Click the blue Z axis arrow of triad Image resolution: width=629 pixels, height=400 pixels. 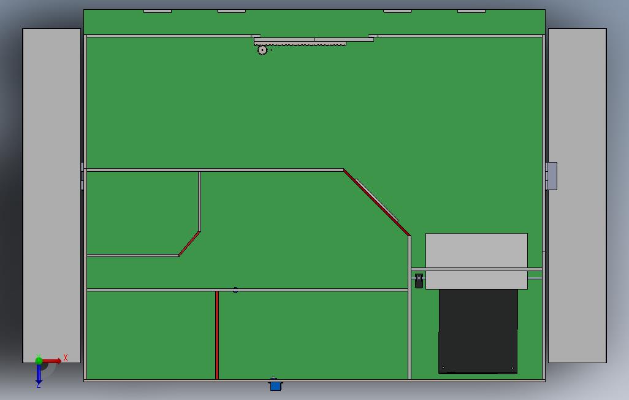(39, 374)
